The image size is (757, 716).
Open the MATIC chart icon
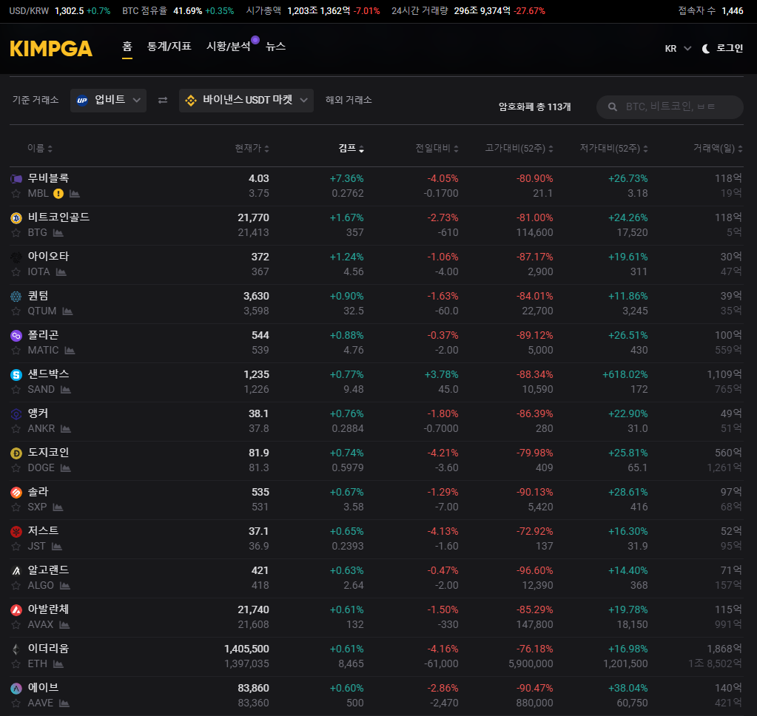(x=70, y=351)
